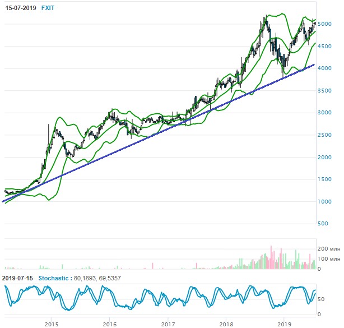The width and height of the screenshot is (344, 328).
Task: Select the 2015 year marker on time axis
Action: [x=52, y=324]
